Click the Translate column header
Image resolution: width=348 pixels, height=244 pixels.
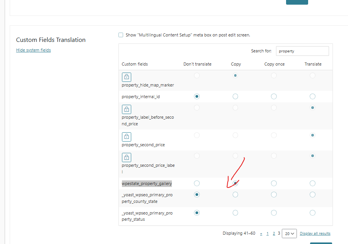pyautogui.click(x=313, y=64)
